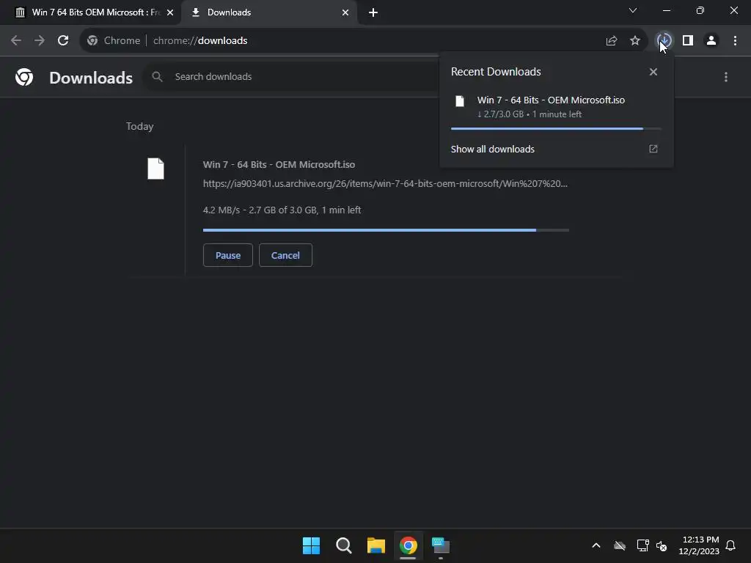Close the Downloads tab
751x563 pixels.
345,12
